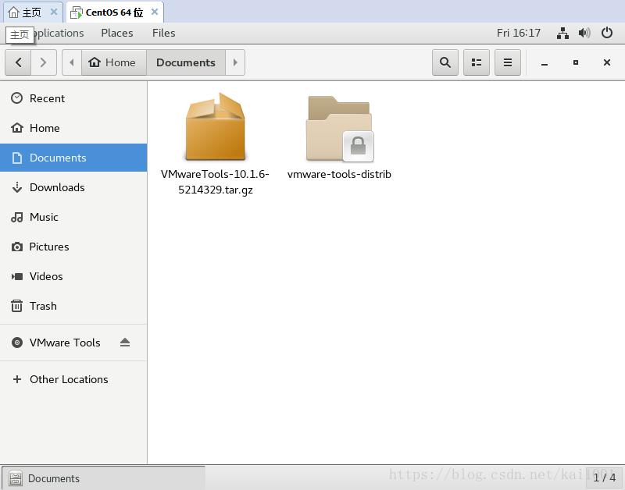Click the trash can icon beside Trash
The width and height of the screenshot is (625, 490).
pyautogui.click(x=16, y=306)
